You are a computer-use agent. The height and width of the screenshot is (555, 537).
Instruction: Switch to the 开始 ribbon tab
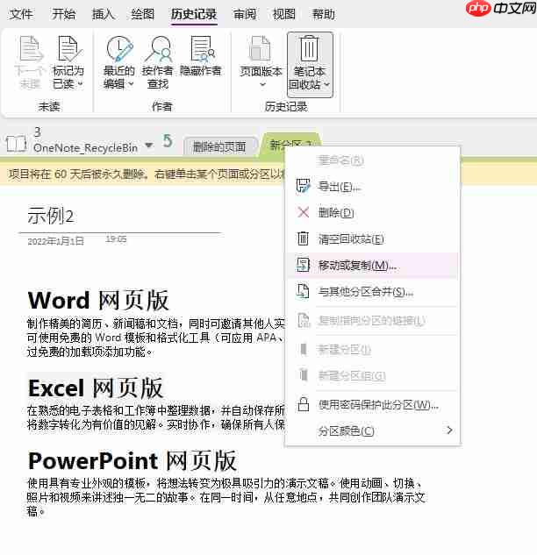coord(63,14)
